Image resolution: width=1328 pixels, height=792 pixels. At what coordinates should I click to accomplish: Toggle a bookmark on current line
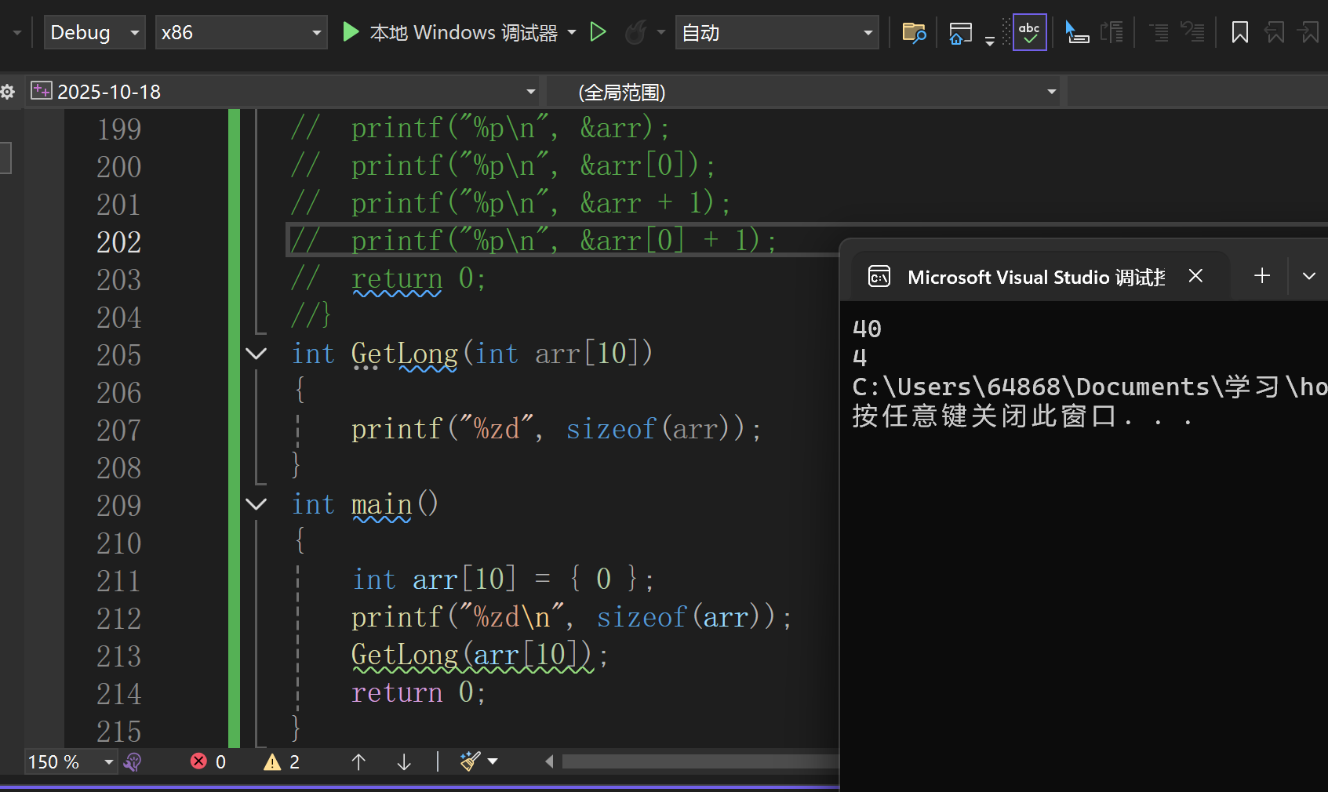1239,32
